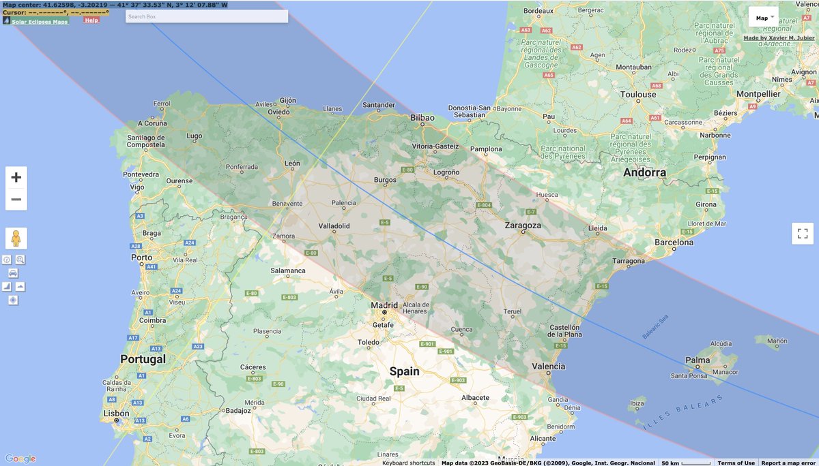819x466 pixels.
Task: Click the Google logo
Action: point(20,459)
